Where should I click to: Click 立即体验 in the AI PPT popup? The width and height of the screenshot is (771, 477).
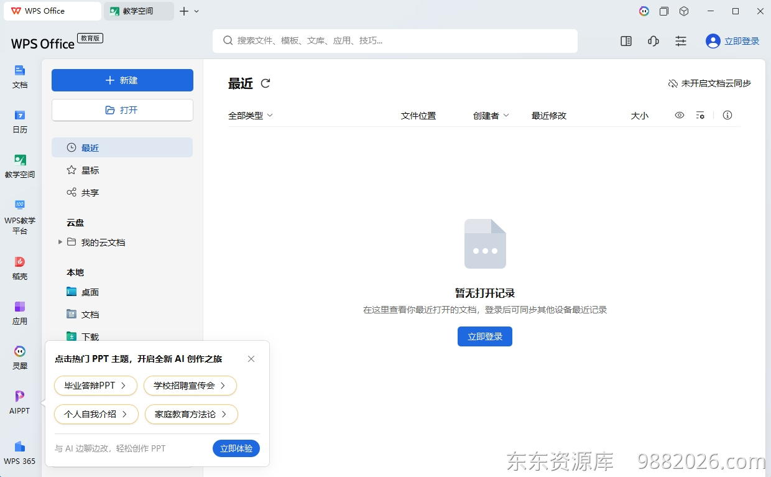point(236,448)
